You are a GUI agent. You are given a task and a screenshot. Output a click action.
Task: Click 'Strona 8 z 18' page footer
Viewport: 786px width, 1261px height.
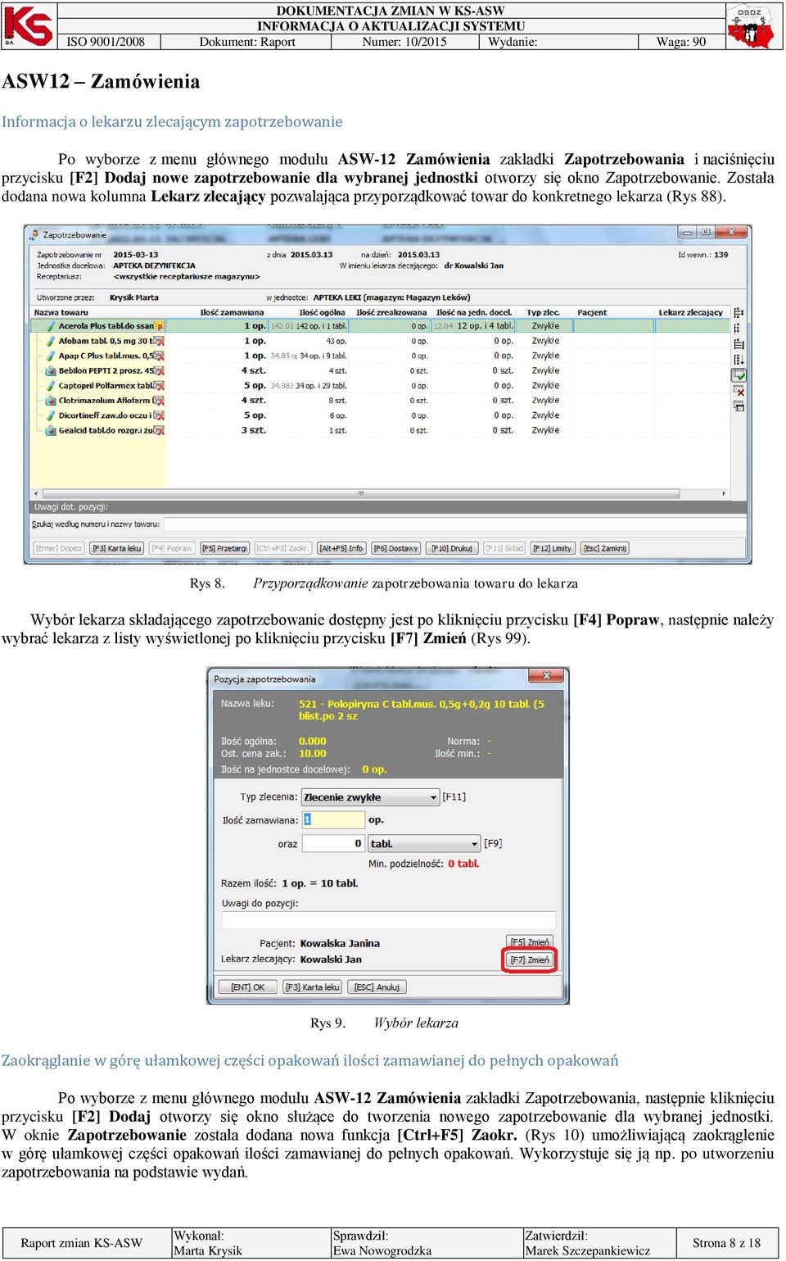click(x=726, y=1243)
